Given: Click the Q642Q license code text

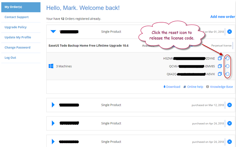Looking at the screenshot, I should pyautogui.click(x=191, y=74).
